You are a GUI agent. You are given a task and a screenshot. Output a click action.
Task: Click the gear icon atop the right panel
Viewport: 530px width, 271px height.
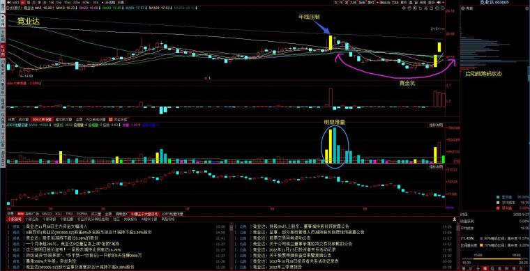point(527,8)
